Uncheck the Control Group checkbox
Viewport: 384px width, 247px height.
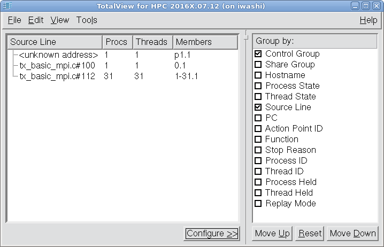[258, 54]
